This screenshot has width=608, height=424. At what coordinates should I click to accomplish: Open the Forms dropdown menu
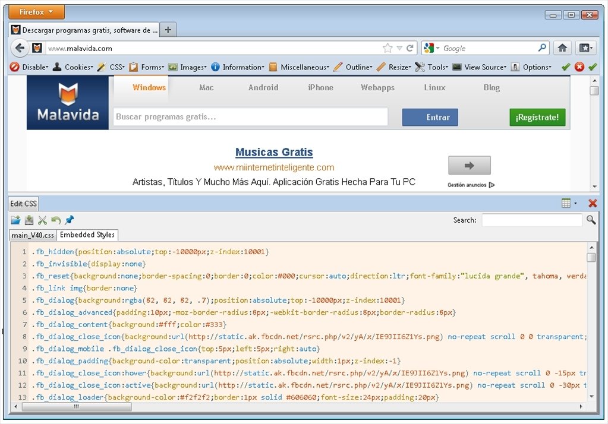(147, 67)
